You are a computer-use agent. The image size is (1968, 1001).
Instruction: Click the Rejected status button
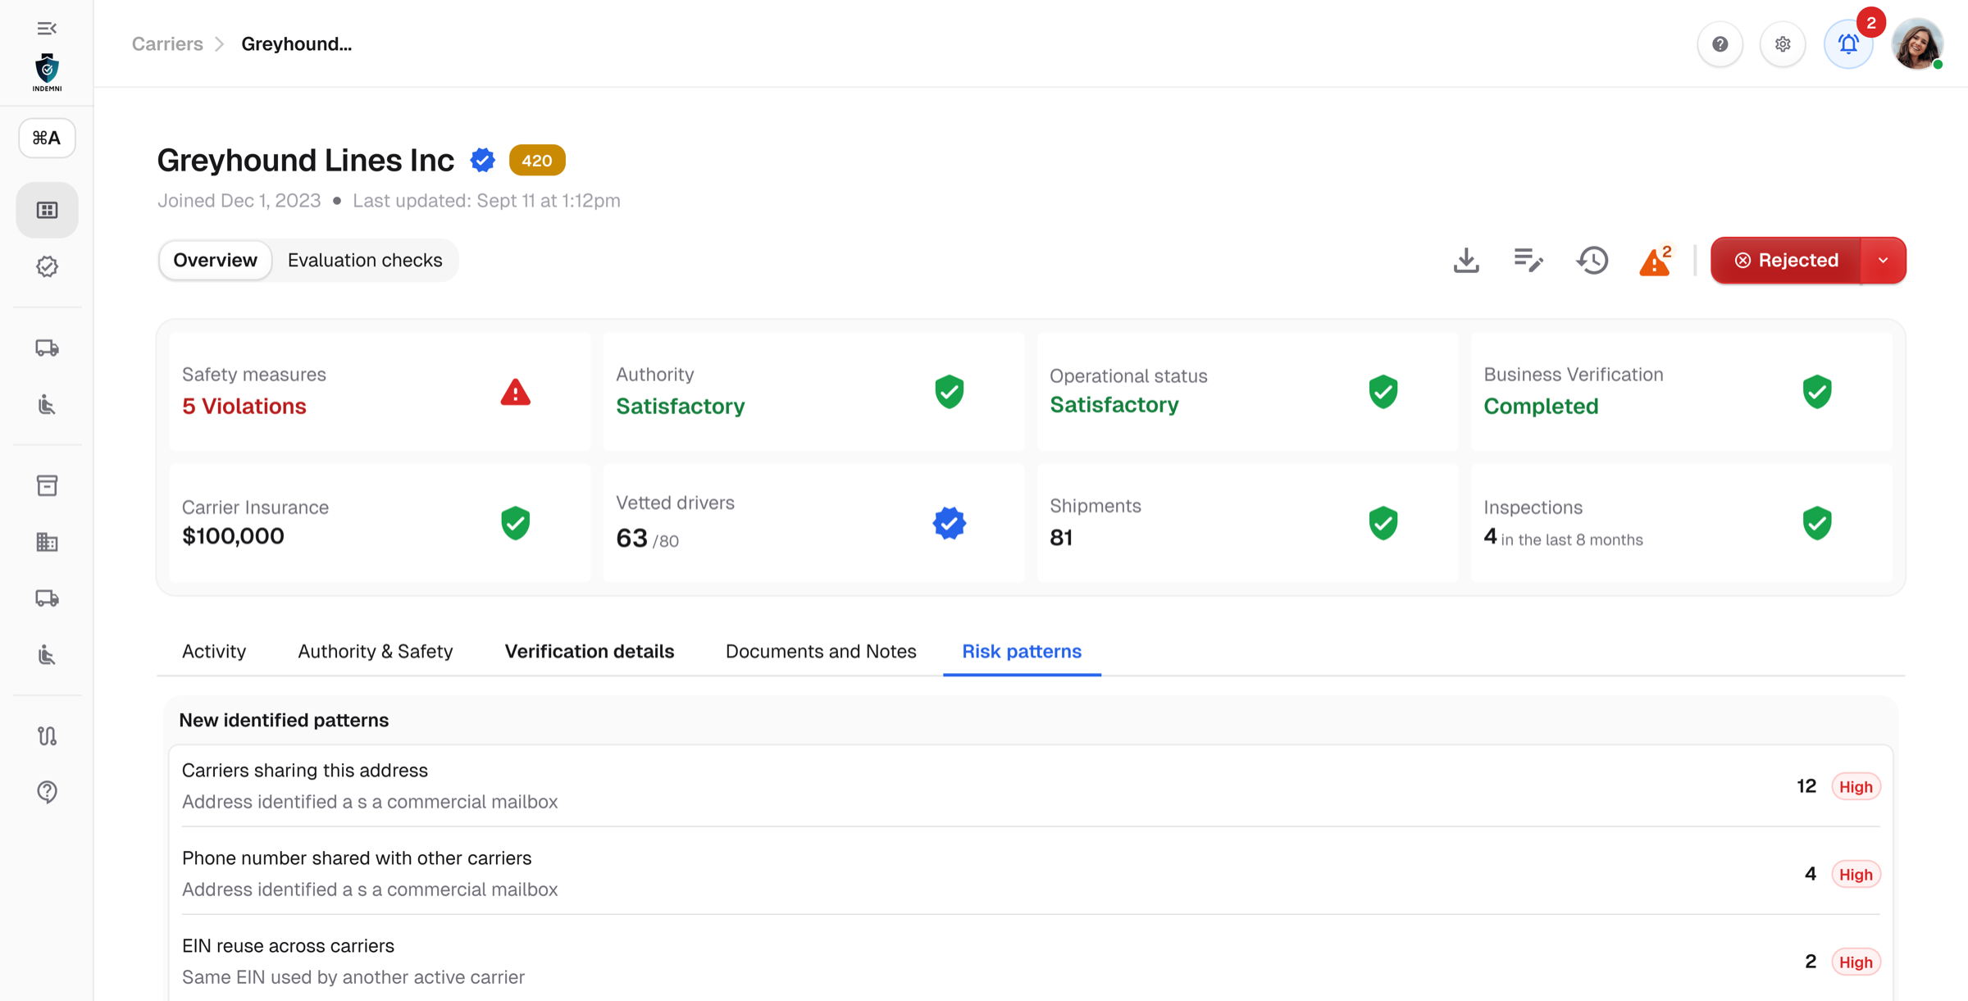(x=1786, y=261)
